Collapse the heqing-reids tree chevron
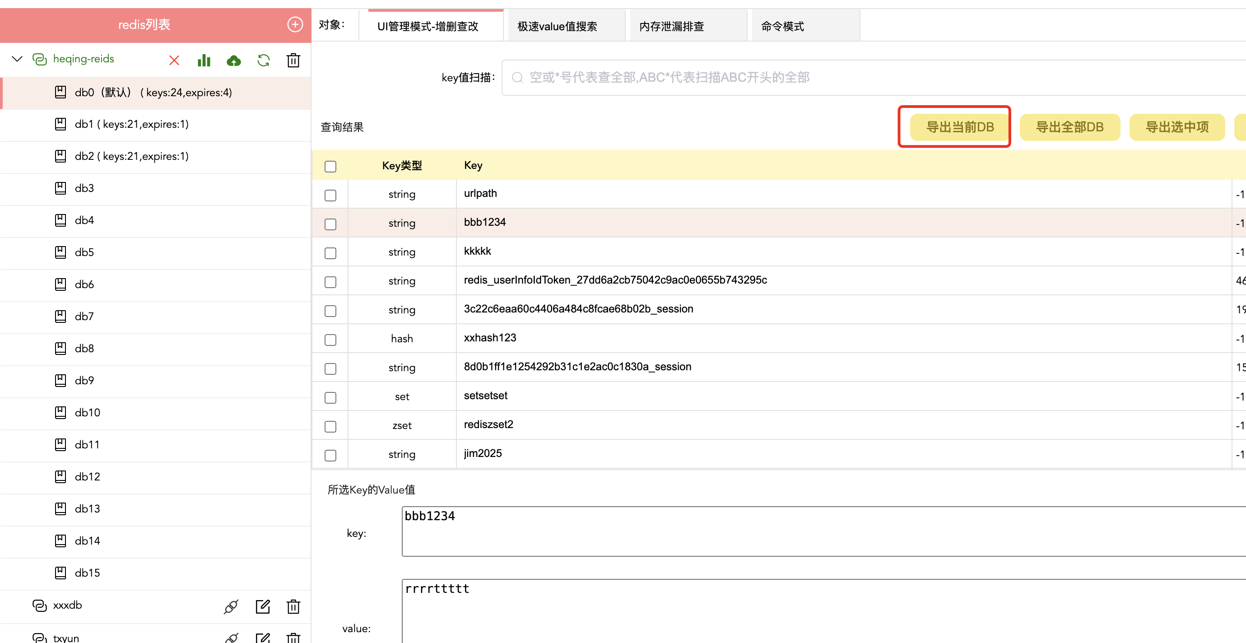This screenshot has height=643, width=1246. pyautogui.click(x=18, y=59)
